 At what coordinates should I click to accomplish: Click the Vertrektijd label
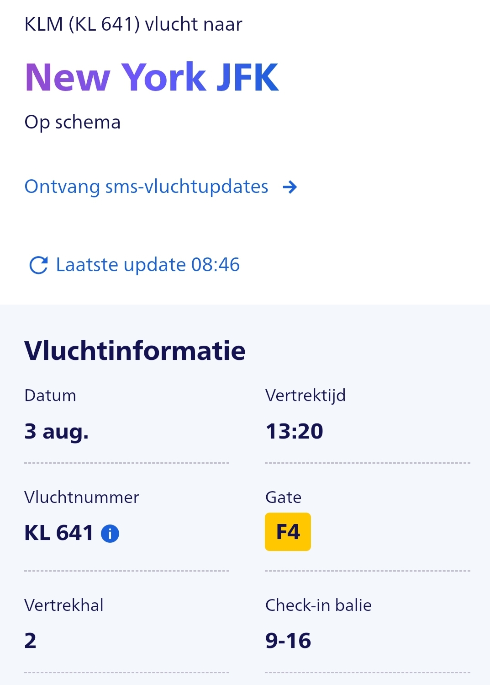click(x=305, y=395)
